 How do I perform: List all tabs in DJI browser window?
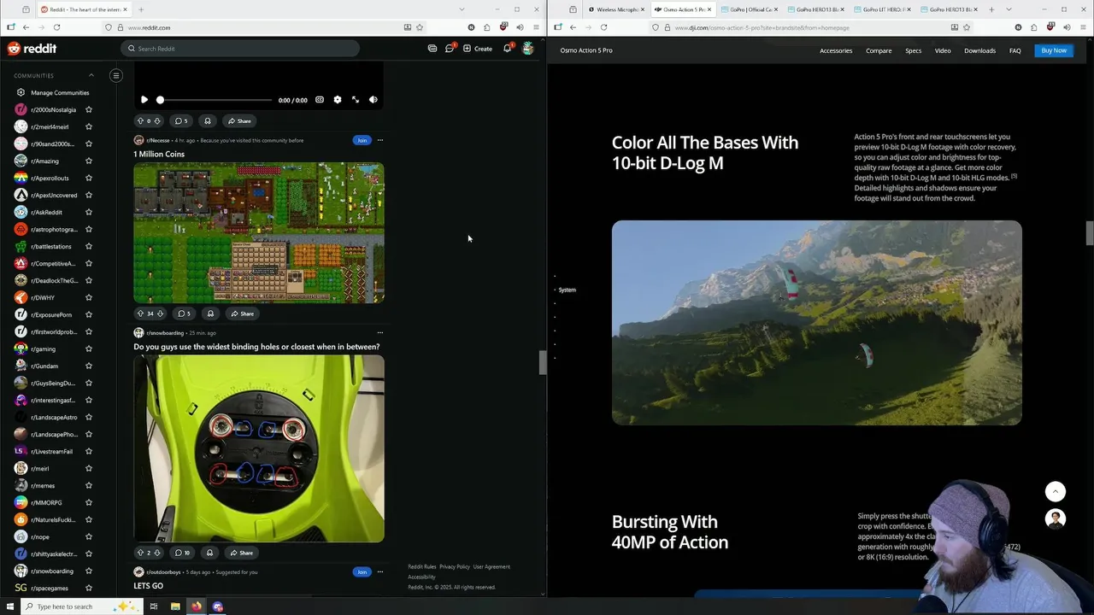1009,9
